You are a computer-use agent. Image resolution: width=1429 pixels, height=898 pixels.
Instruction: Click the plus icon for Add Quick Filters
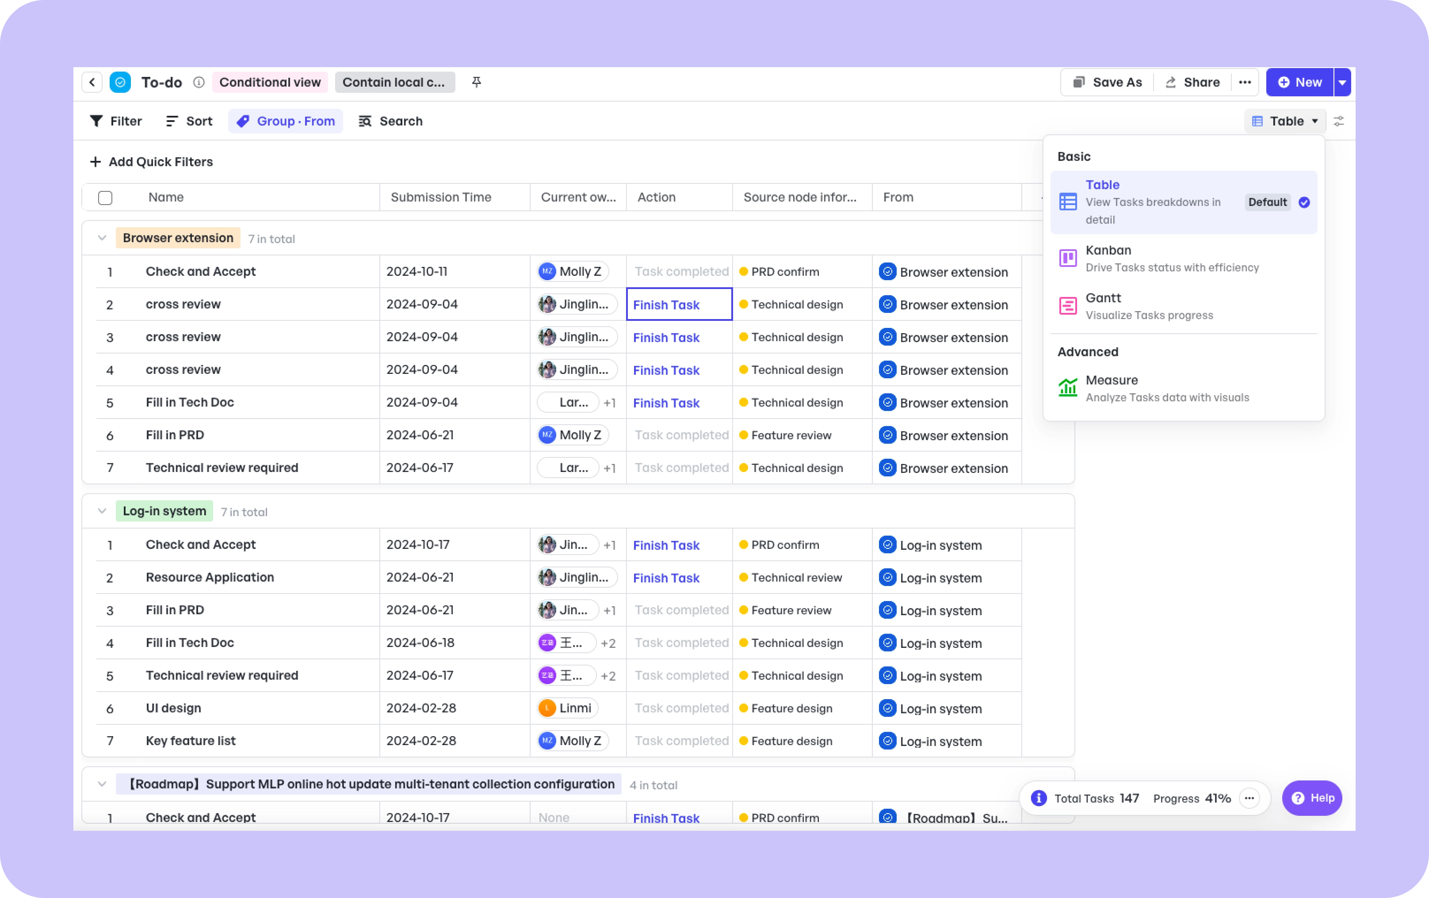pos(95,161)
